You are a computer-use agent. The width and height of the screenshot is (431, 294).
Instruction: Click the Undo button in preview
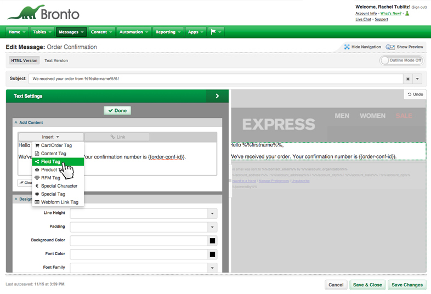[415, 94]
